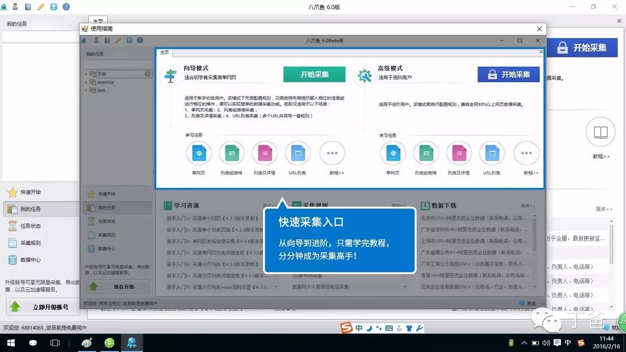Click the 立即升级账号 button
626x352 pixels.
coord(43,307)
